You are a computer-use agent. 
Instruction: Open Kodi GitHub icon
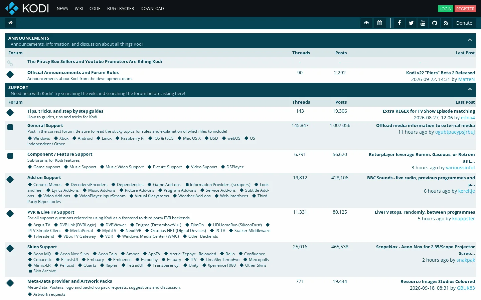pos(435,23)
